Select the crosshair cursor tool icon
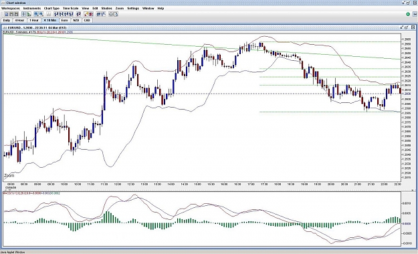Viewport: 418px width, 254px height. pos(23,14)
